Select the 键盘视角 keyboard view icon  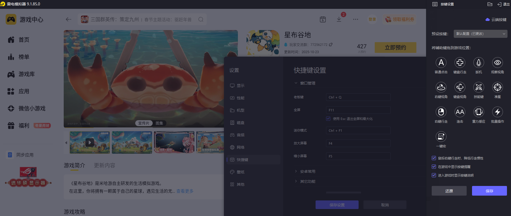pyautogui.click(x=460, y=87)
